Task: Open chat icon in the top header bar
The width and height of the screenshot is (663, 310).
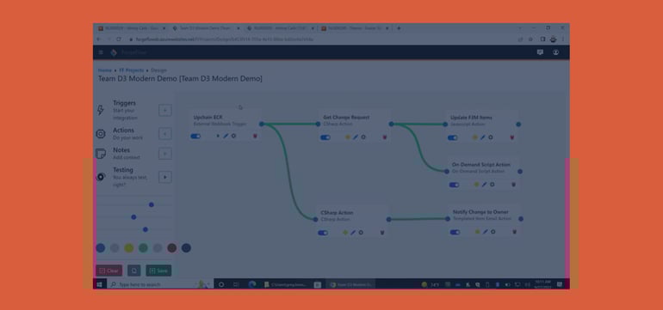Action: click(x=540, y=52)
